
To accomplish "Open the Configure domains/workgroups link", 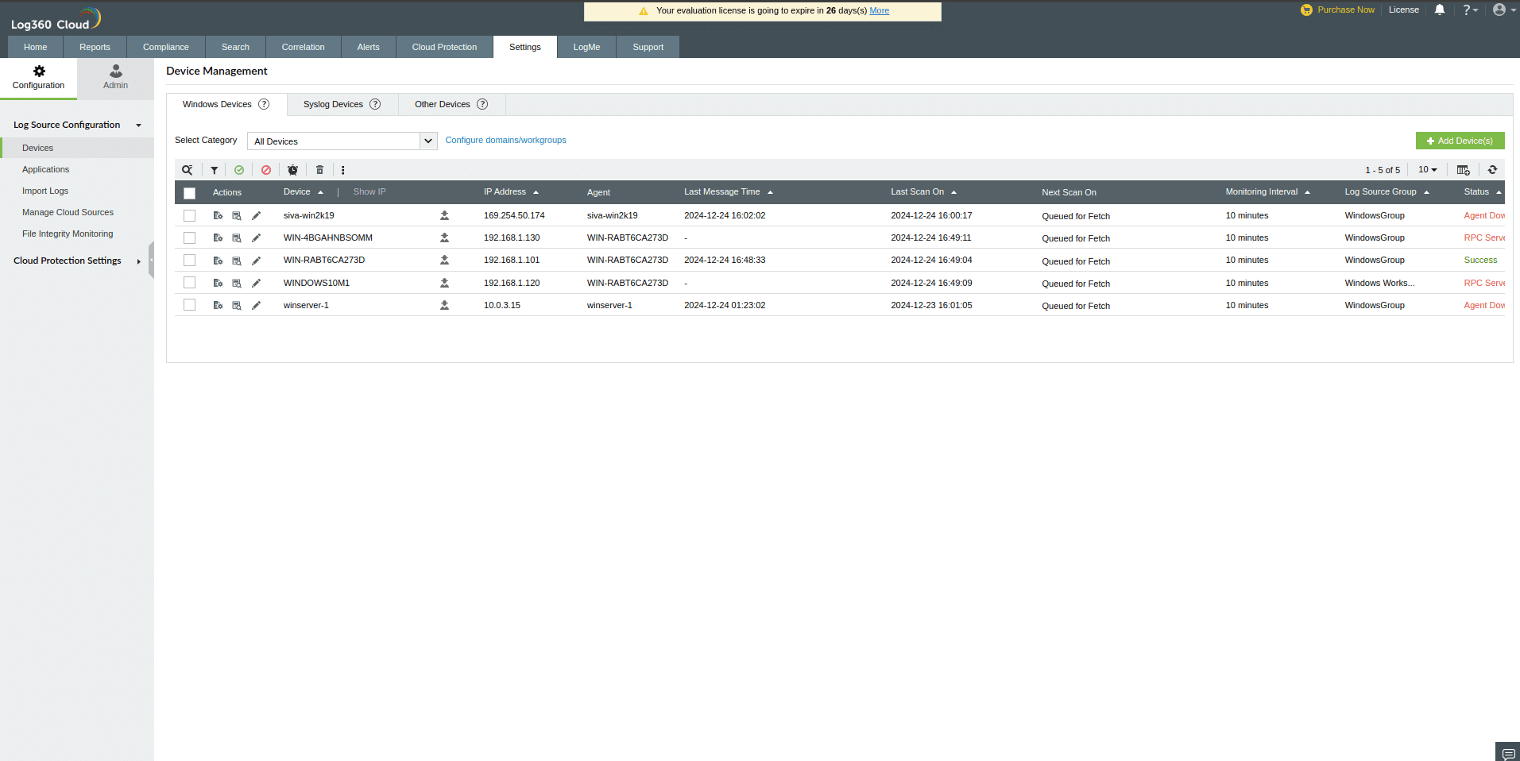I will 505,140.
